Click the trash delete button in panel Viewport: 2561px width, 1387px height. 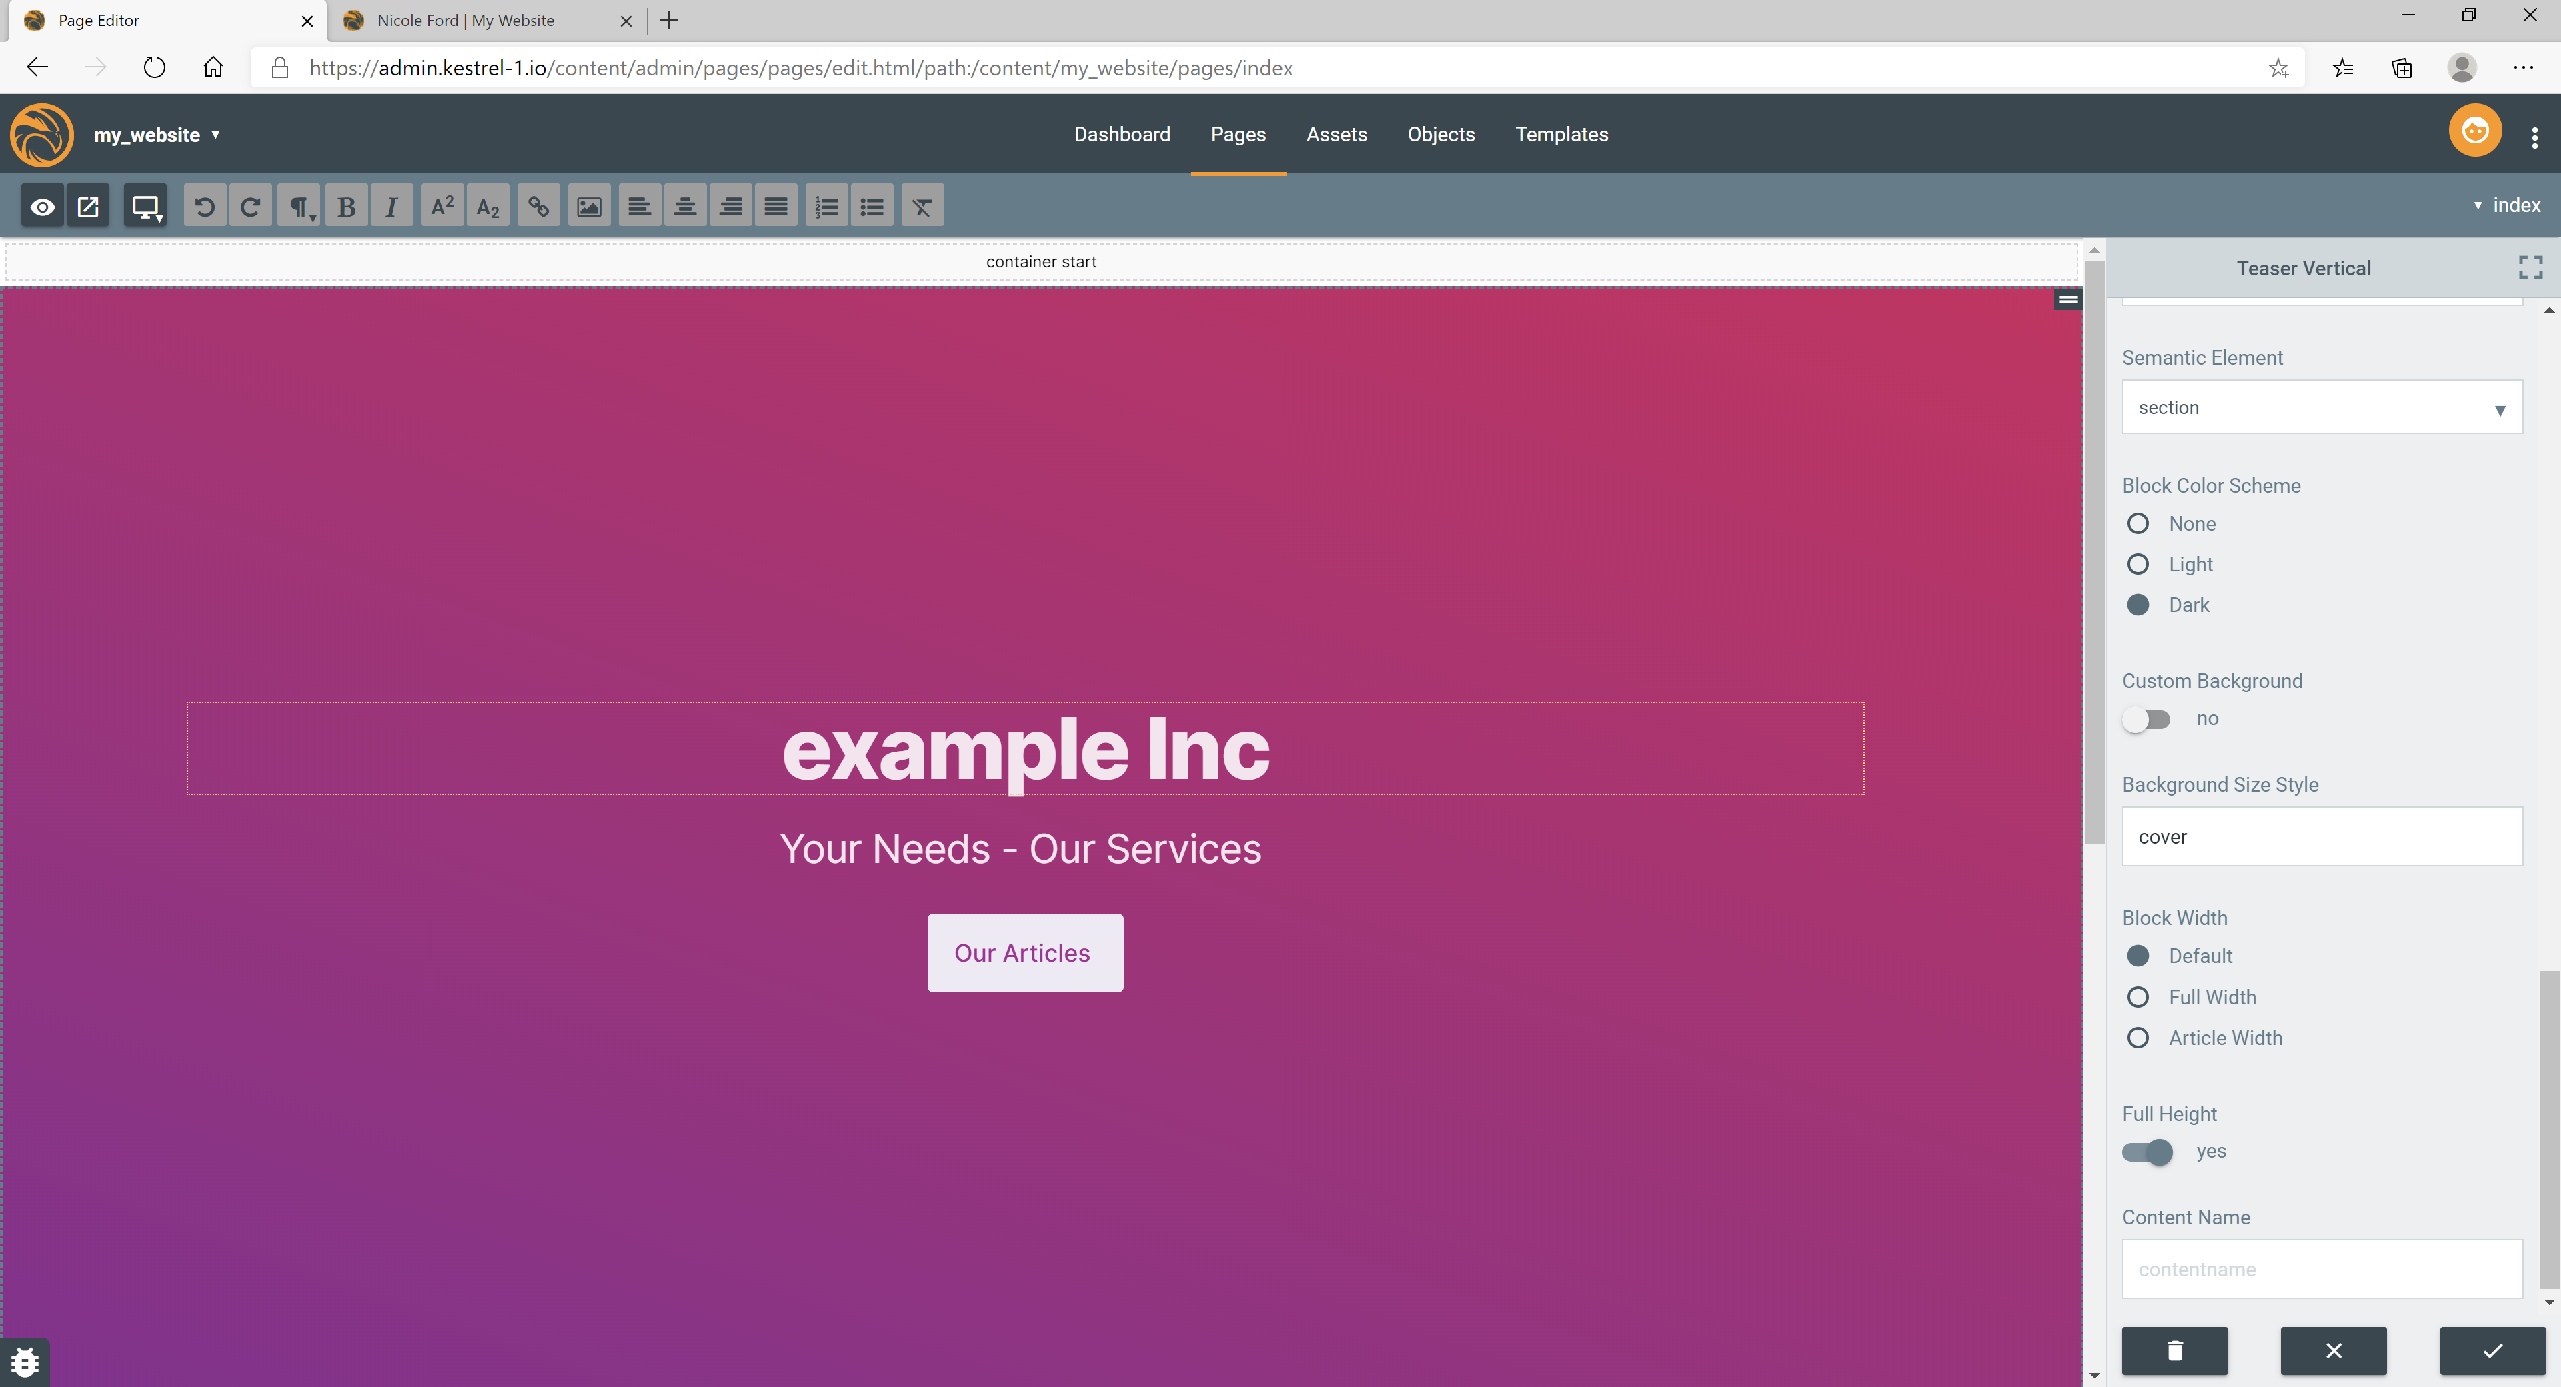point(2174,1350)
